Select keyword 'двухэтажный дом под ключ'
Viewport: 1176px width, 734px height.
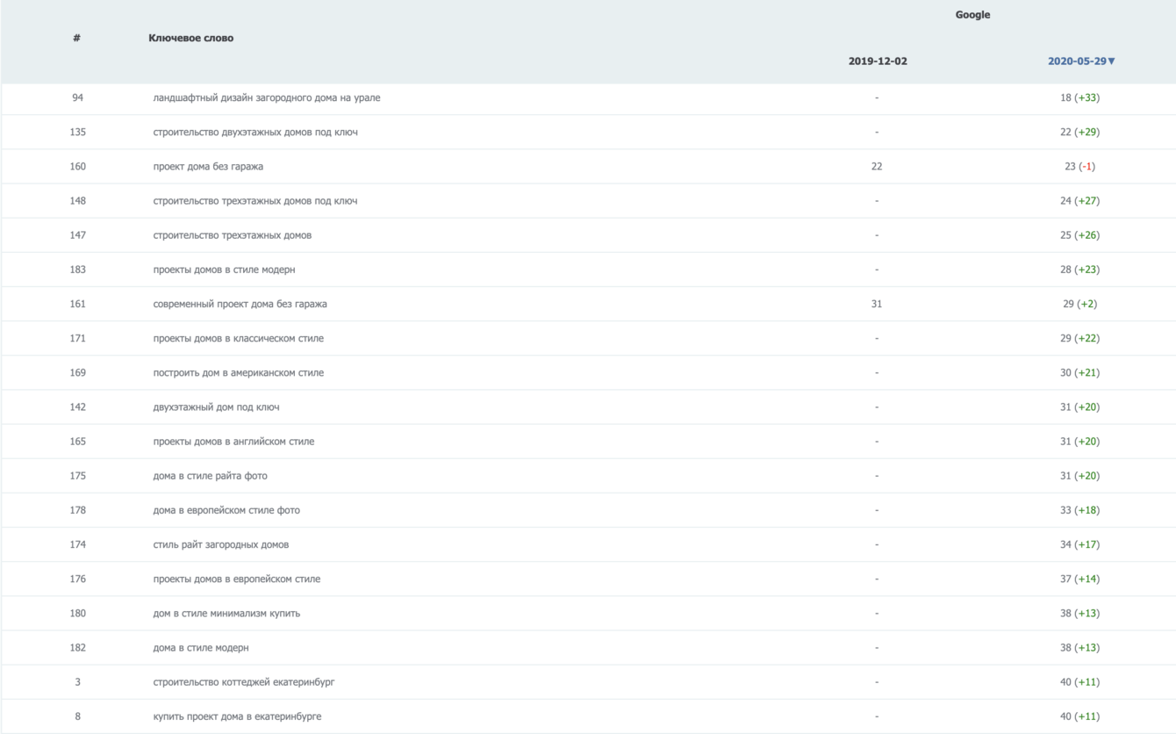pyautogui.click(x=217, y=407)
